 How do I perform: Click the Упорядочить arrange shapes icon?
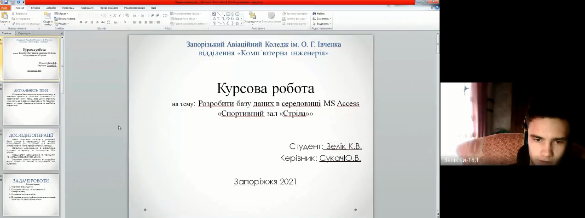(x=252, y=17)
